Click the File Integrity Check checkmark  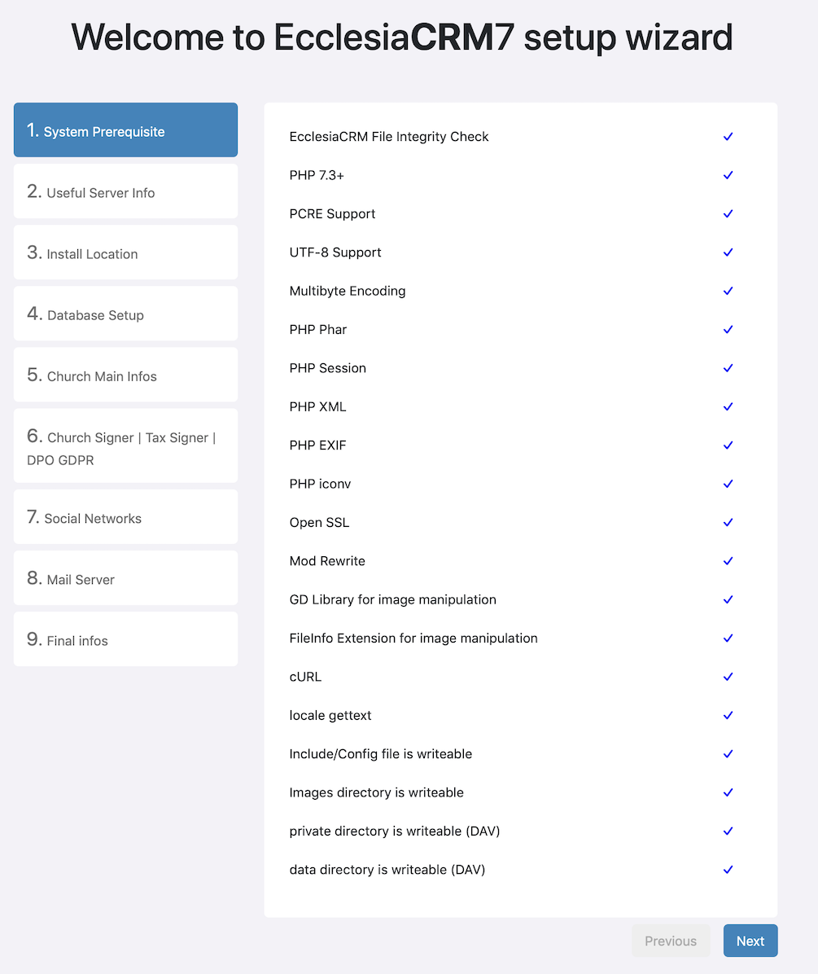click(x=728, y=137)
